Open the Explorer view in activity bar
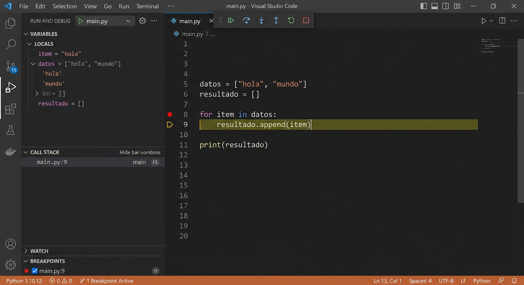This screenshot has width=524, height=285. [10, 23]
